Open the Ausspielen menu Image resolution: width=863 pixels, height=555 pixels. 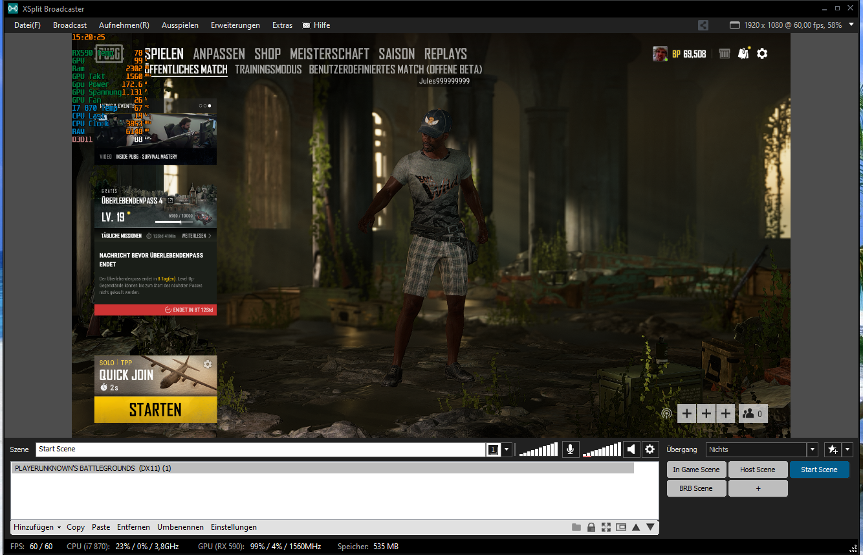tap(180, 25)
